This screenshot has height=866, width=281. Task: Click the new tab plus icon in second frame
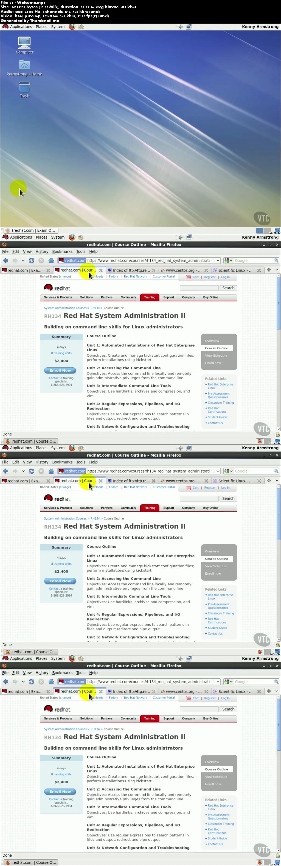tap(269, 270)
